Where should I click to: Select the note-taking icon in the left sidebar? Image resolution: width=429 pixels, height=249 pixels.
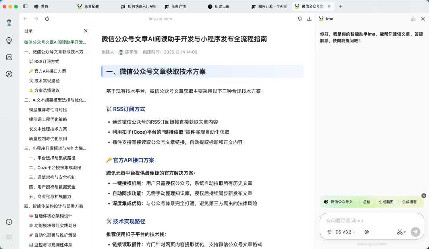click(x=9, y=57)
